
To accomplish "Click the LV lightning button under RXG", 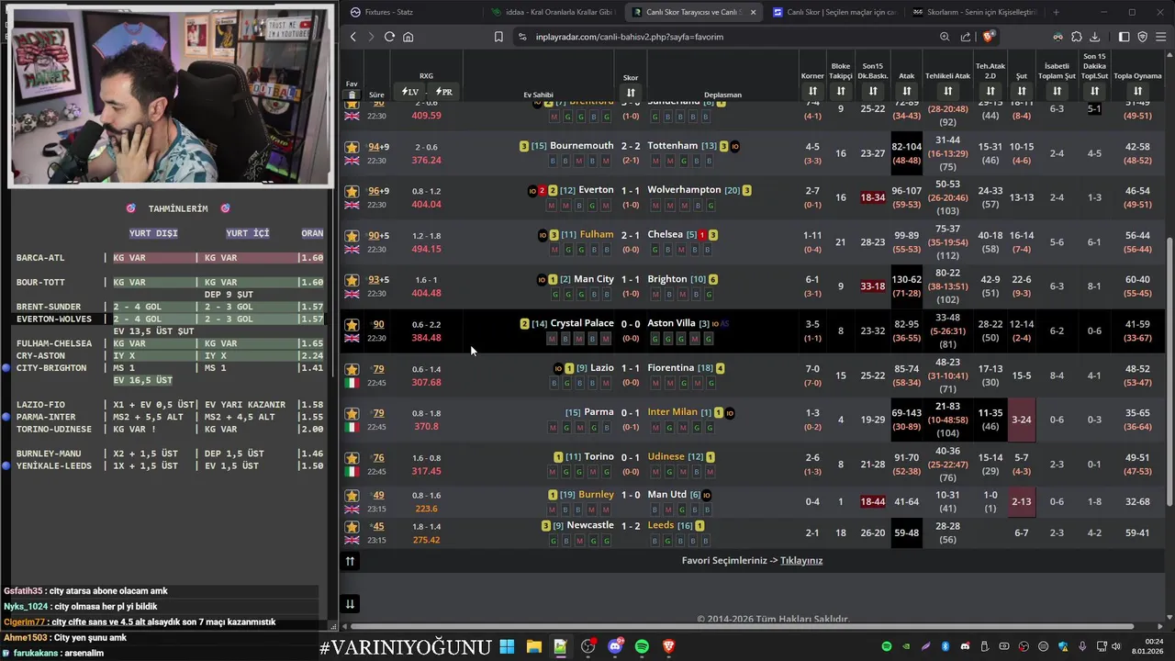I will pos(410,92).
